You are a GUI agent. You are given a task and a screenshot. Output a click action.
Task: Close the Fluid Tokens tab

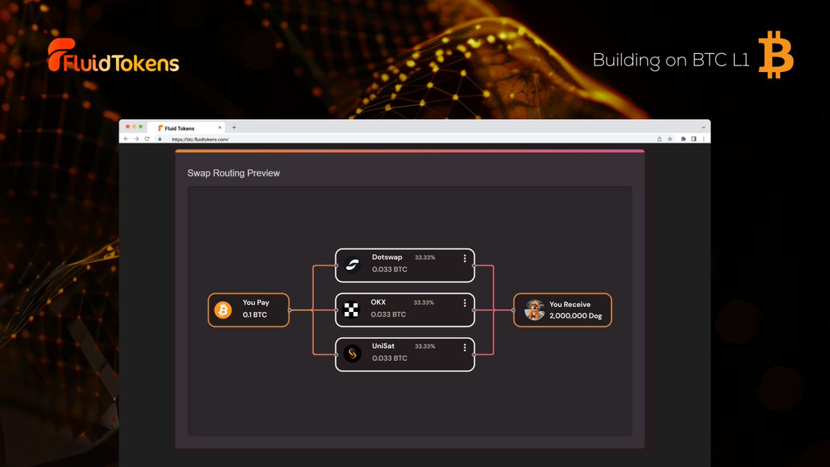221,128
